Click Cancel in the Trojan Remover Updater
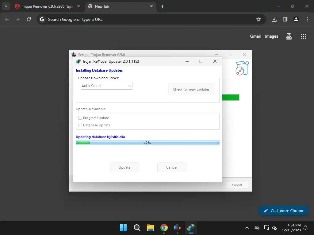The image size is (314, 235). 172,167
